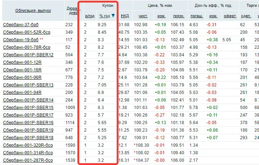
Task: Open bond Сбербанк-001-06R
Action: pyautogui.click(x=22, y=77)
